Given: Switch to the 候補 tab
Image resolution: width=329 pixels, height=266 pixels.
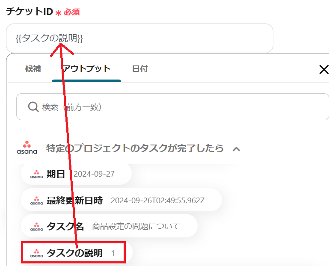Looking at the screenshot, I should 33,69.
